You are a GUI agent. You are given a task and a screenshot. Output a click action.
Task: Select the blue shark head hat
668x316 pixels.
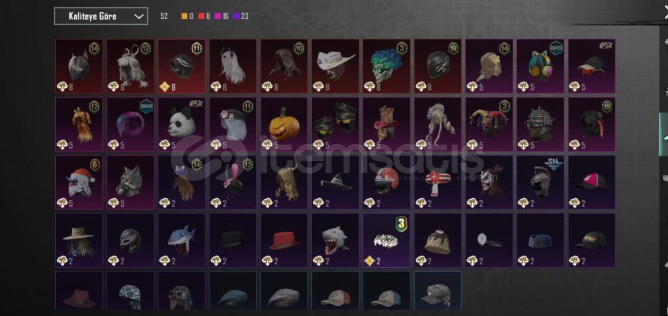[x=181, y=240]
